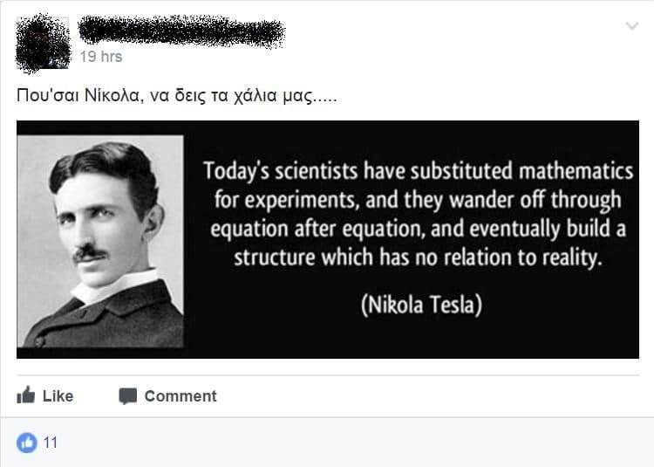Click the Greek post caption text
654x467 pixels.
[176, 94]
